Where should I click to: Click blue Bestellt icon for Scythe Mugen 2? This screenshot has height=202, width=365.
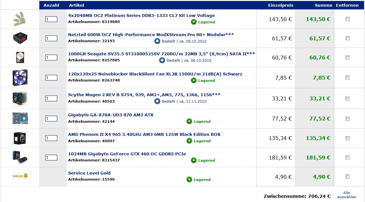[x=157, y=101]
